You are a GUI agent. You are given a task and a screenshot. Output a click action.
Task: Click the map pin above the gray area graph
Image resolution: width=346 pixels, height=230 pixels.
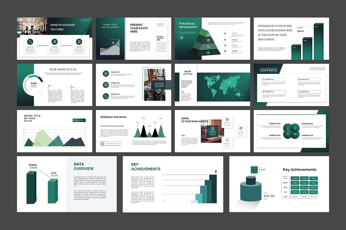[113, 43]
